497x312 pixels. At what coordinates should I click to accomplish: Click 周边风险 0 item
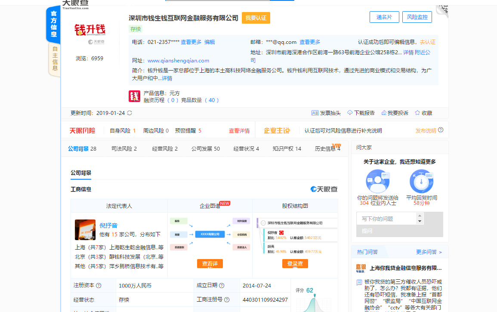(x=156, y=131)
